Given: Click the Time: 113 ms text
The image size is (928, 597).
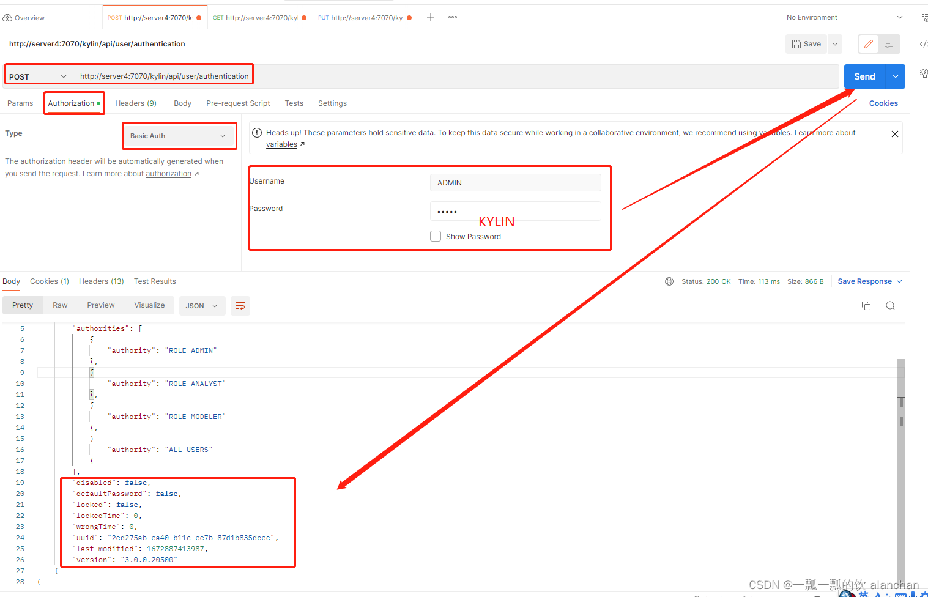Looking at the screenshot, I should click(x=759, y=281).
